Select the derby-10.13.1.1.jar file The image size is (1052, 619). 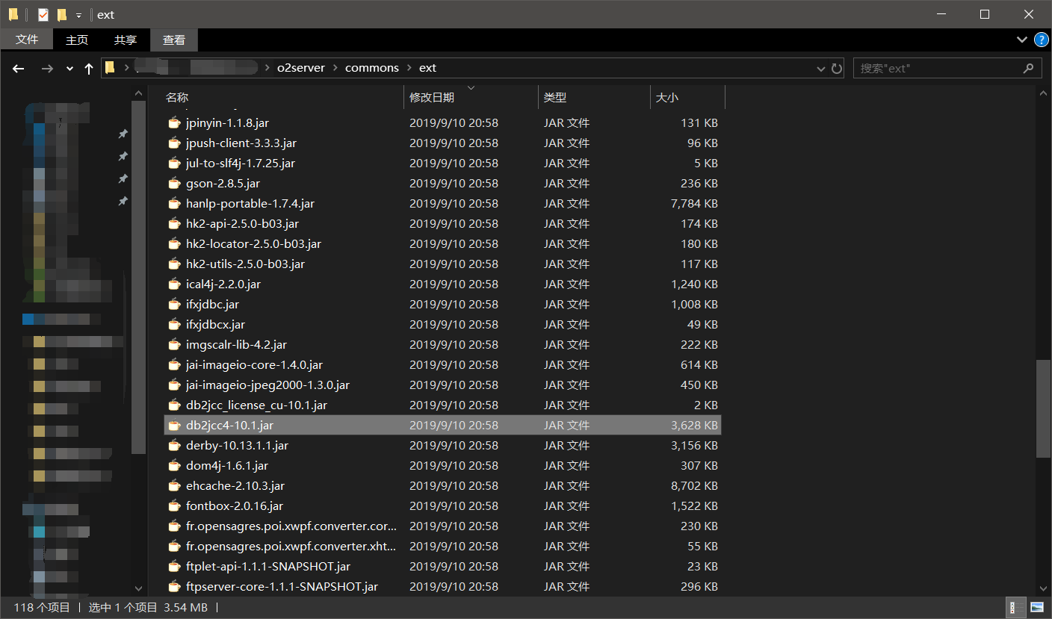[237, 445]
